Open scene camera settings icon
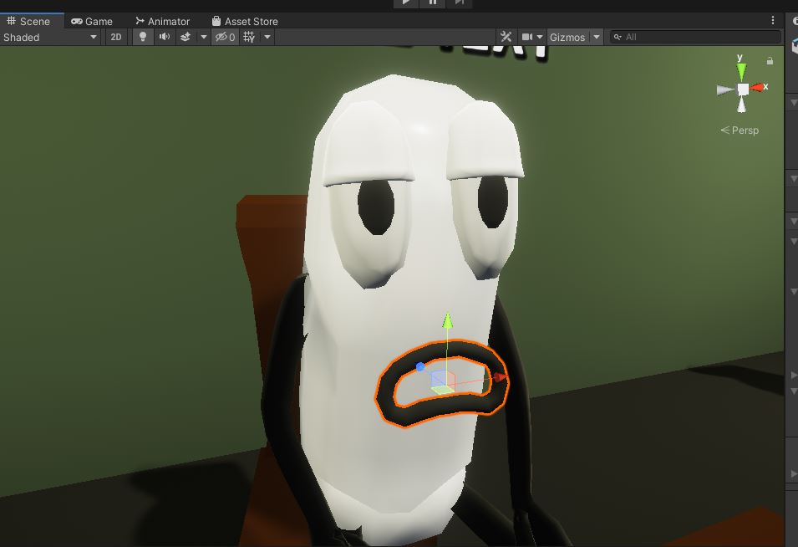This screenshot has width=798, height=547. [527, 37]
